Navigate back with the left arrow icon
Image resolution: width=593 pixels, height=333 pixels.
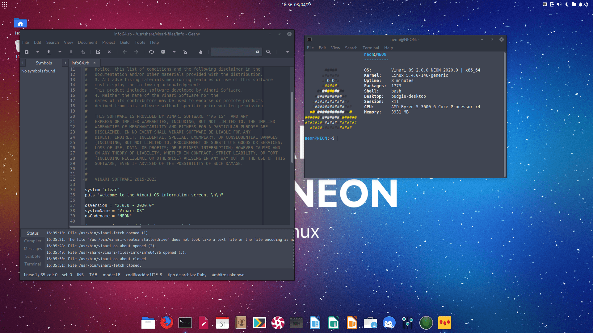tap(125, 52)
